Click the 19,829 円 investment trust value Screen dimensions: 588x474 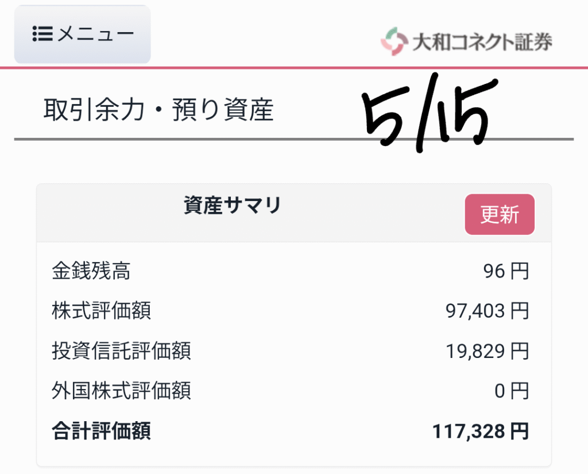[x=487, y=351]
